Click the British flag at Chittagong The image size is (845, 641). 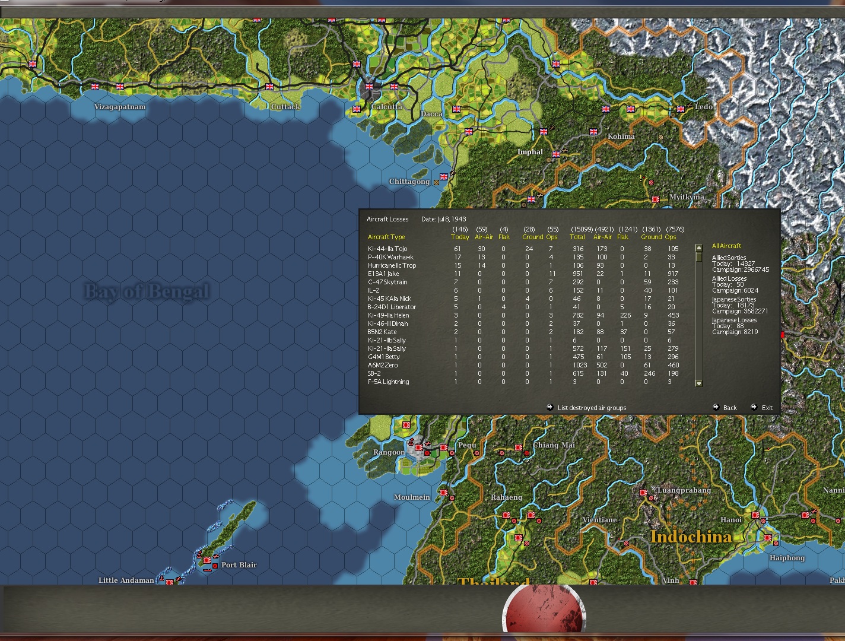pyautogui.click(x=443, y=177)
